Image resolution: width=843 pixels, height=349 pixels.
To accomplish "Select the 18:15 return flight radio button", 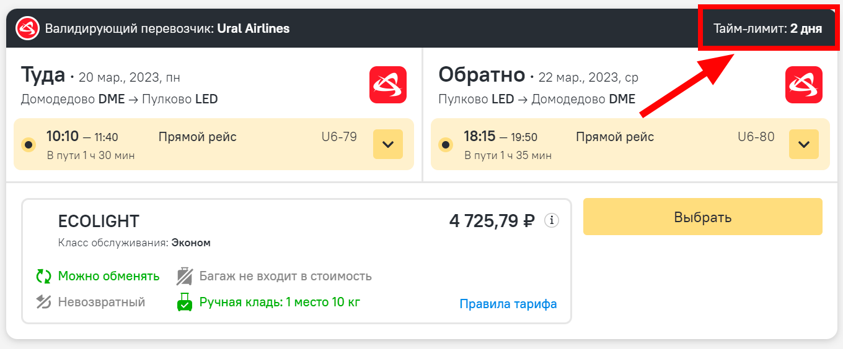I will coord(446,145).
